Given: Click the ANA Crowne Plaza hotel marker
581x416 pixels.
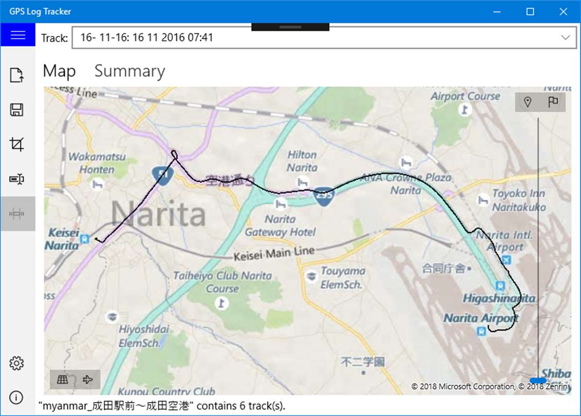Looking at the screenshot, I should (x=406, y=163).
